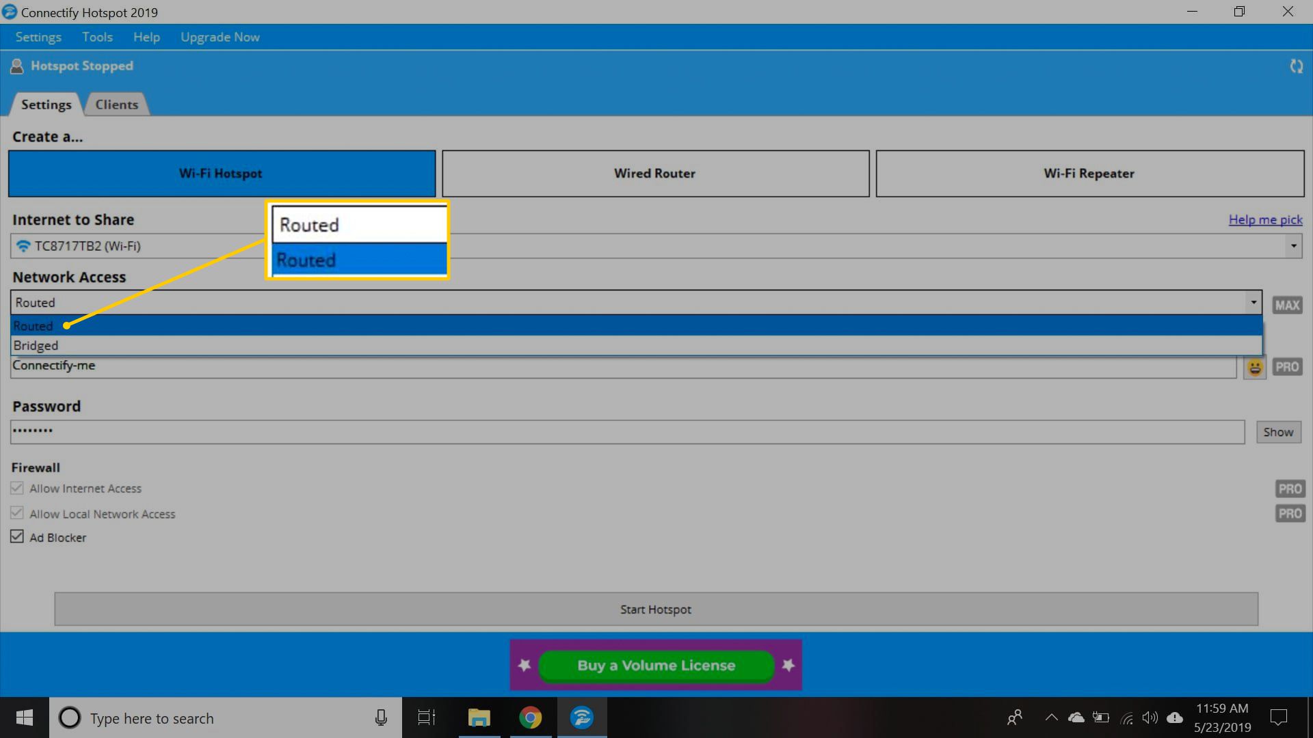Image resolution: width=1313 pixels, height=738 pixels.
Task: Click the refresh icon in the status bar
Action: (1296, 66)
